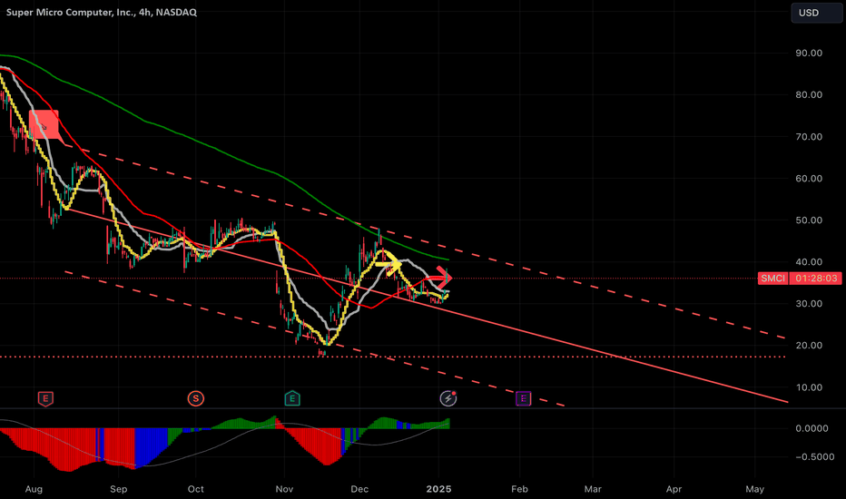Click the 2025 label on time axis
The image size is (846, 499).
click(x=438, y=489)
